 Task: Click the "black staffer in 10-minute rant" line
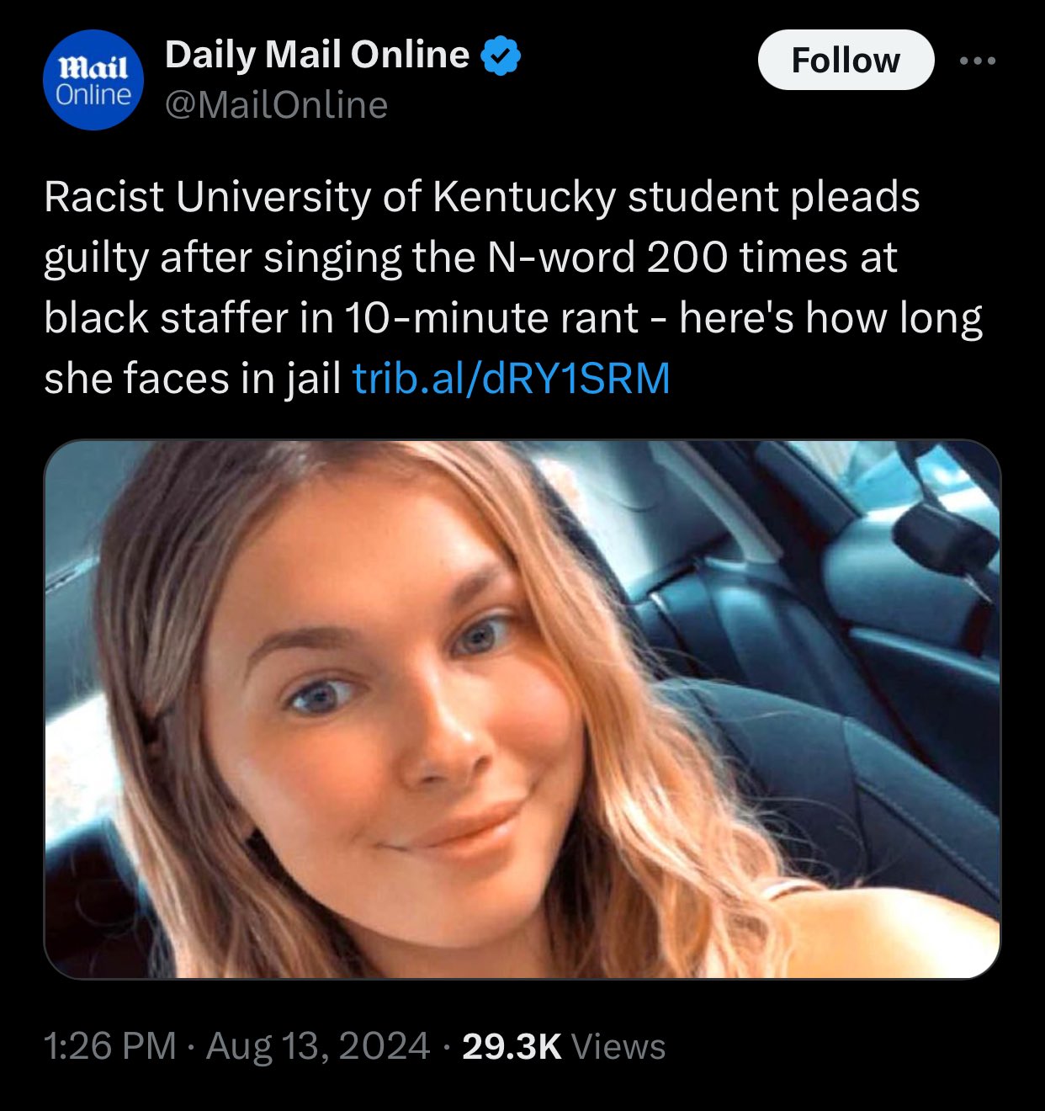tap(341, 317)
